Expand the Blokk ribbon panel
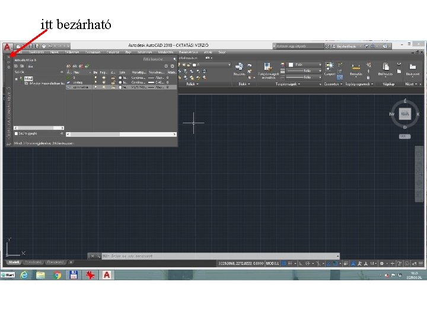This screenshot has width=427, height=320. (x=244, y=84)
